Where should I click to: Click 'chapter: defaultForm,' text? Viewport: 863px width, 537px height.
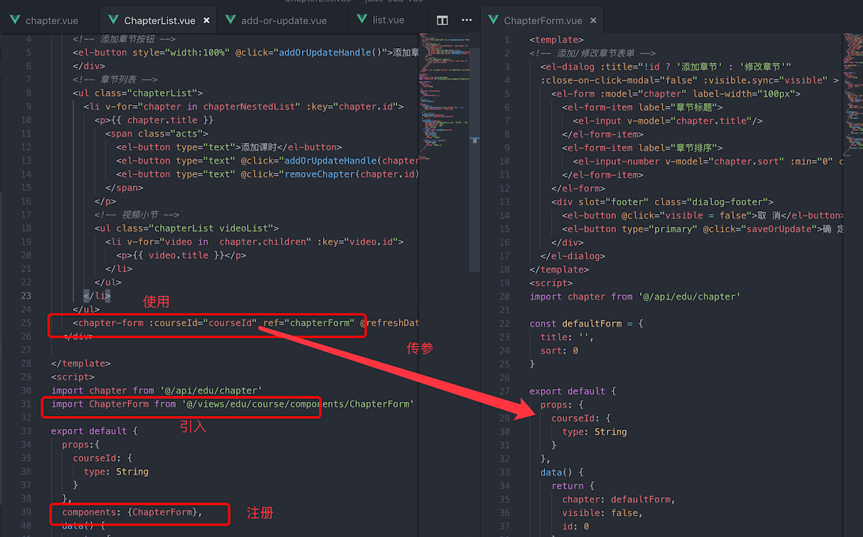(619, 499)
